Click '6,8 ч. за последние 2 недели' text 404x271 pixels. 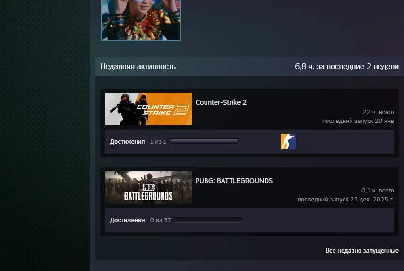(346, 67)
